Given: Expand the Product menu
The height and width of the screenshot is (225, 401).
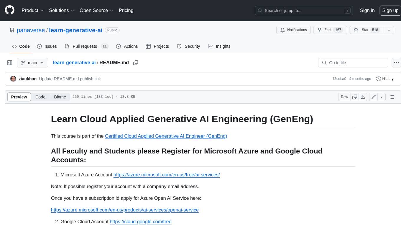Looking at the screenshot, I should pyautogui.click(x=33, y=10).
